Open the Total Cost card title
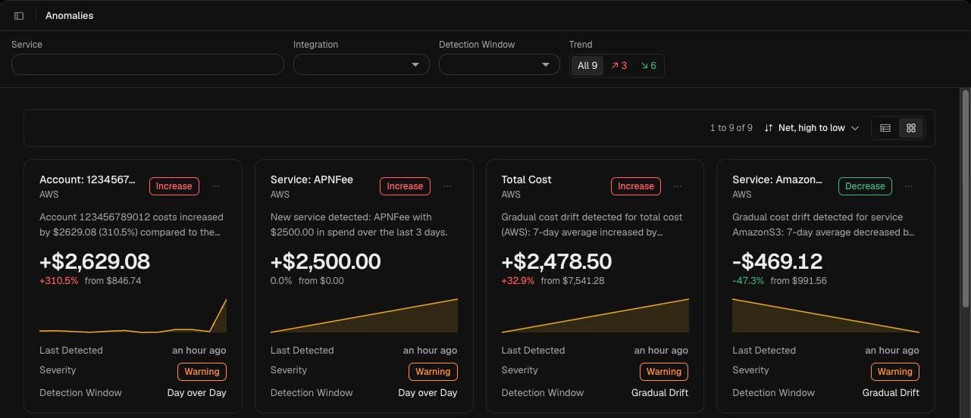The height and width of the screenshot is (418, 971). pyautogui.click(x=526, y=179)
